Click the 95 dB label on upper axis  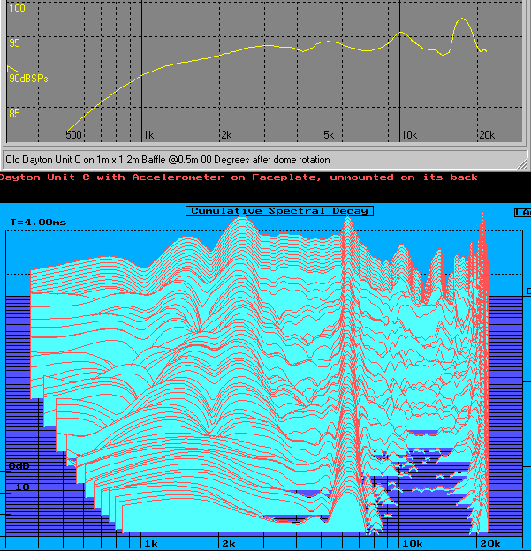pos(14,43)
